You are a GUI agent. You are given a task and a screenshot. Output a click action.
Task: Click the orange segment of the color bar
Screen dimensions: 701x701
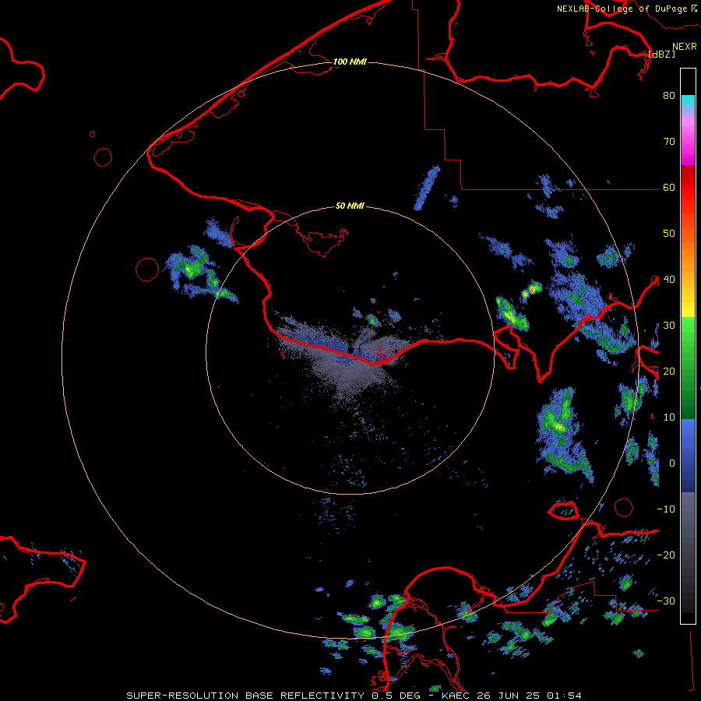(x=688, y=257)
